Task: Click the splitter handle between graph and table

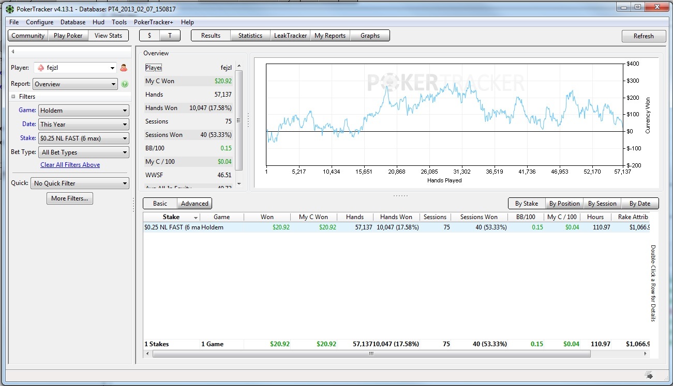Action: [x=400, y=195]
